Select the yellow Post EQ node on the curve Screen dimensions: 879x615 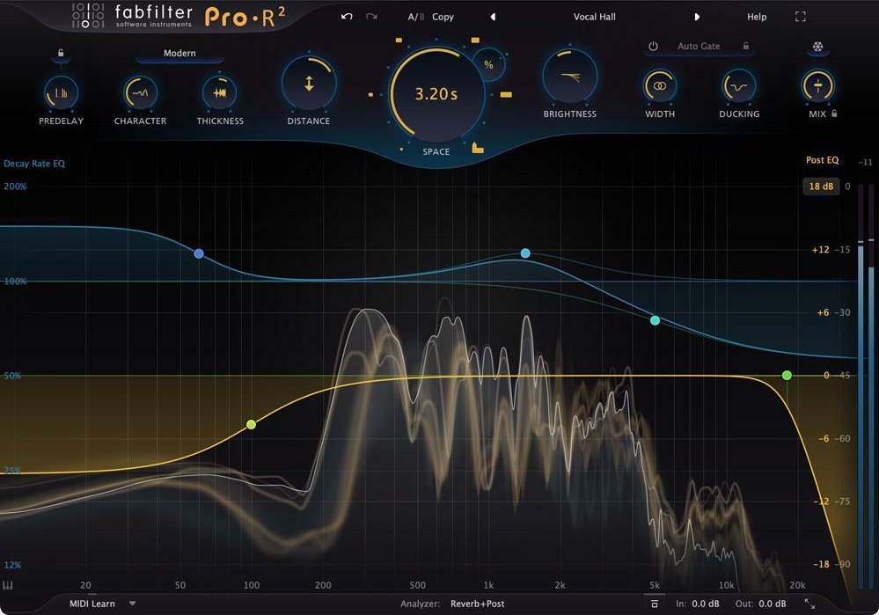[251, 424]
